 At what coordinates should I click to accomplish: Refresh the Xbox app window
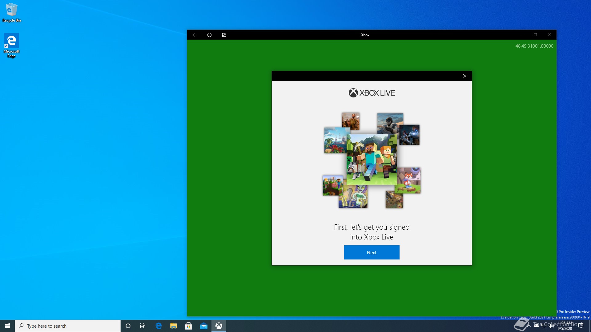point(209,35)
